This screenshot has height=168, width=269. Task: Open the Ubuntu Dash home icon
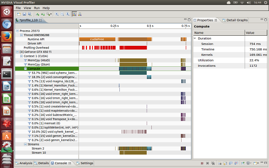pyautogui.click(x=7, y=12)
